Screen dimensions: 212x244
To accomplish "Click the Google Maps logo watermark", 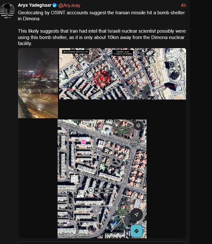I will (73, 234).
